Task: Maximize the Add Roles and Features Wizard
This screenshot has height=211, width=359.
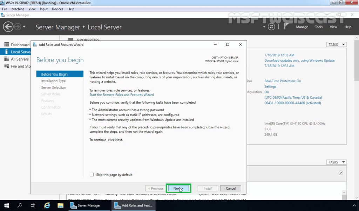Action: tap(228, 44)
